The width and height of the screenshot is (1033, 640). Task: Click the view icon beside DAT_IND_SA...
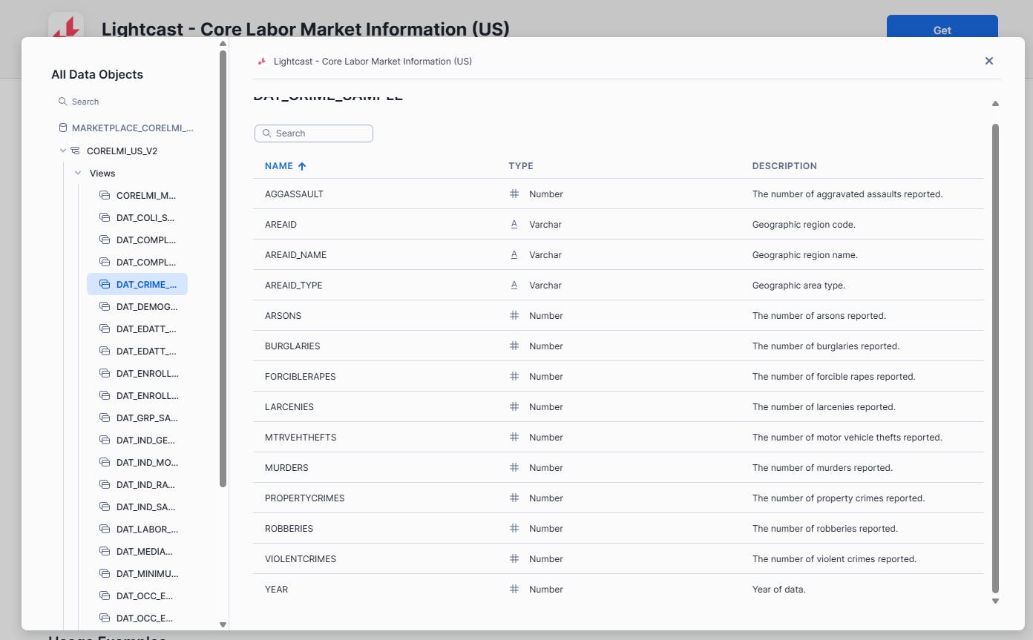[105, 507]
